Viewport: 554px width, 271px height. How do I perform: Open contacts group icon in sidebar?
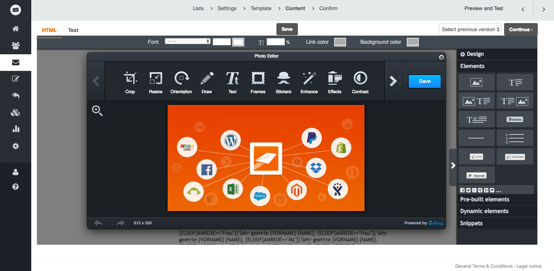click(15, 45)
